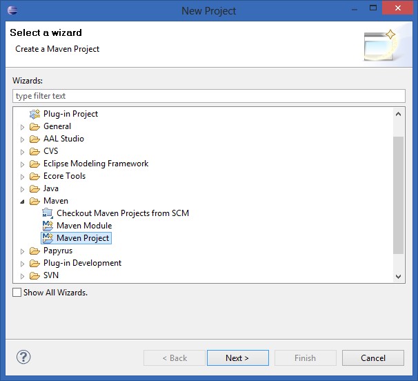The image size is (418, 381).
Task: Click the Finish button
Action: (x=306, y=358)
